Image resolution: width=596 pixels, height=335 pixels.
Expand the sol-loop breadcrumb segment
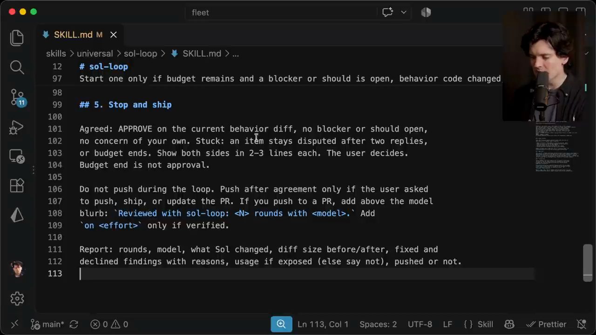tap(140, 54)
